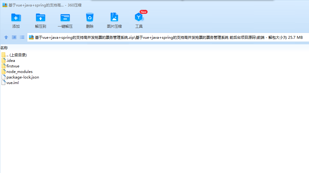Click the package-lock.json file icon

coord(3,77)
